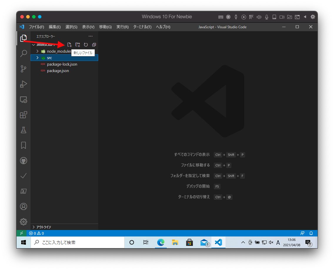The image size is (334, 270).
Task: Open Task View in the taskbar
Action: pyautogui.click(x=146, y=243)
